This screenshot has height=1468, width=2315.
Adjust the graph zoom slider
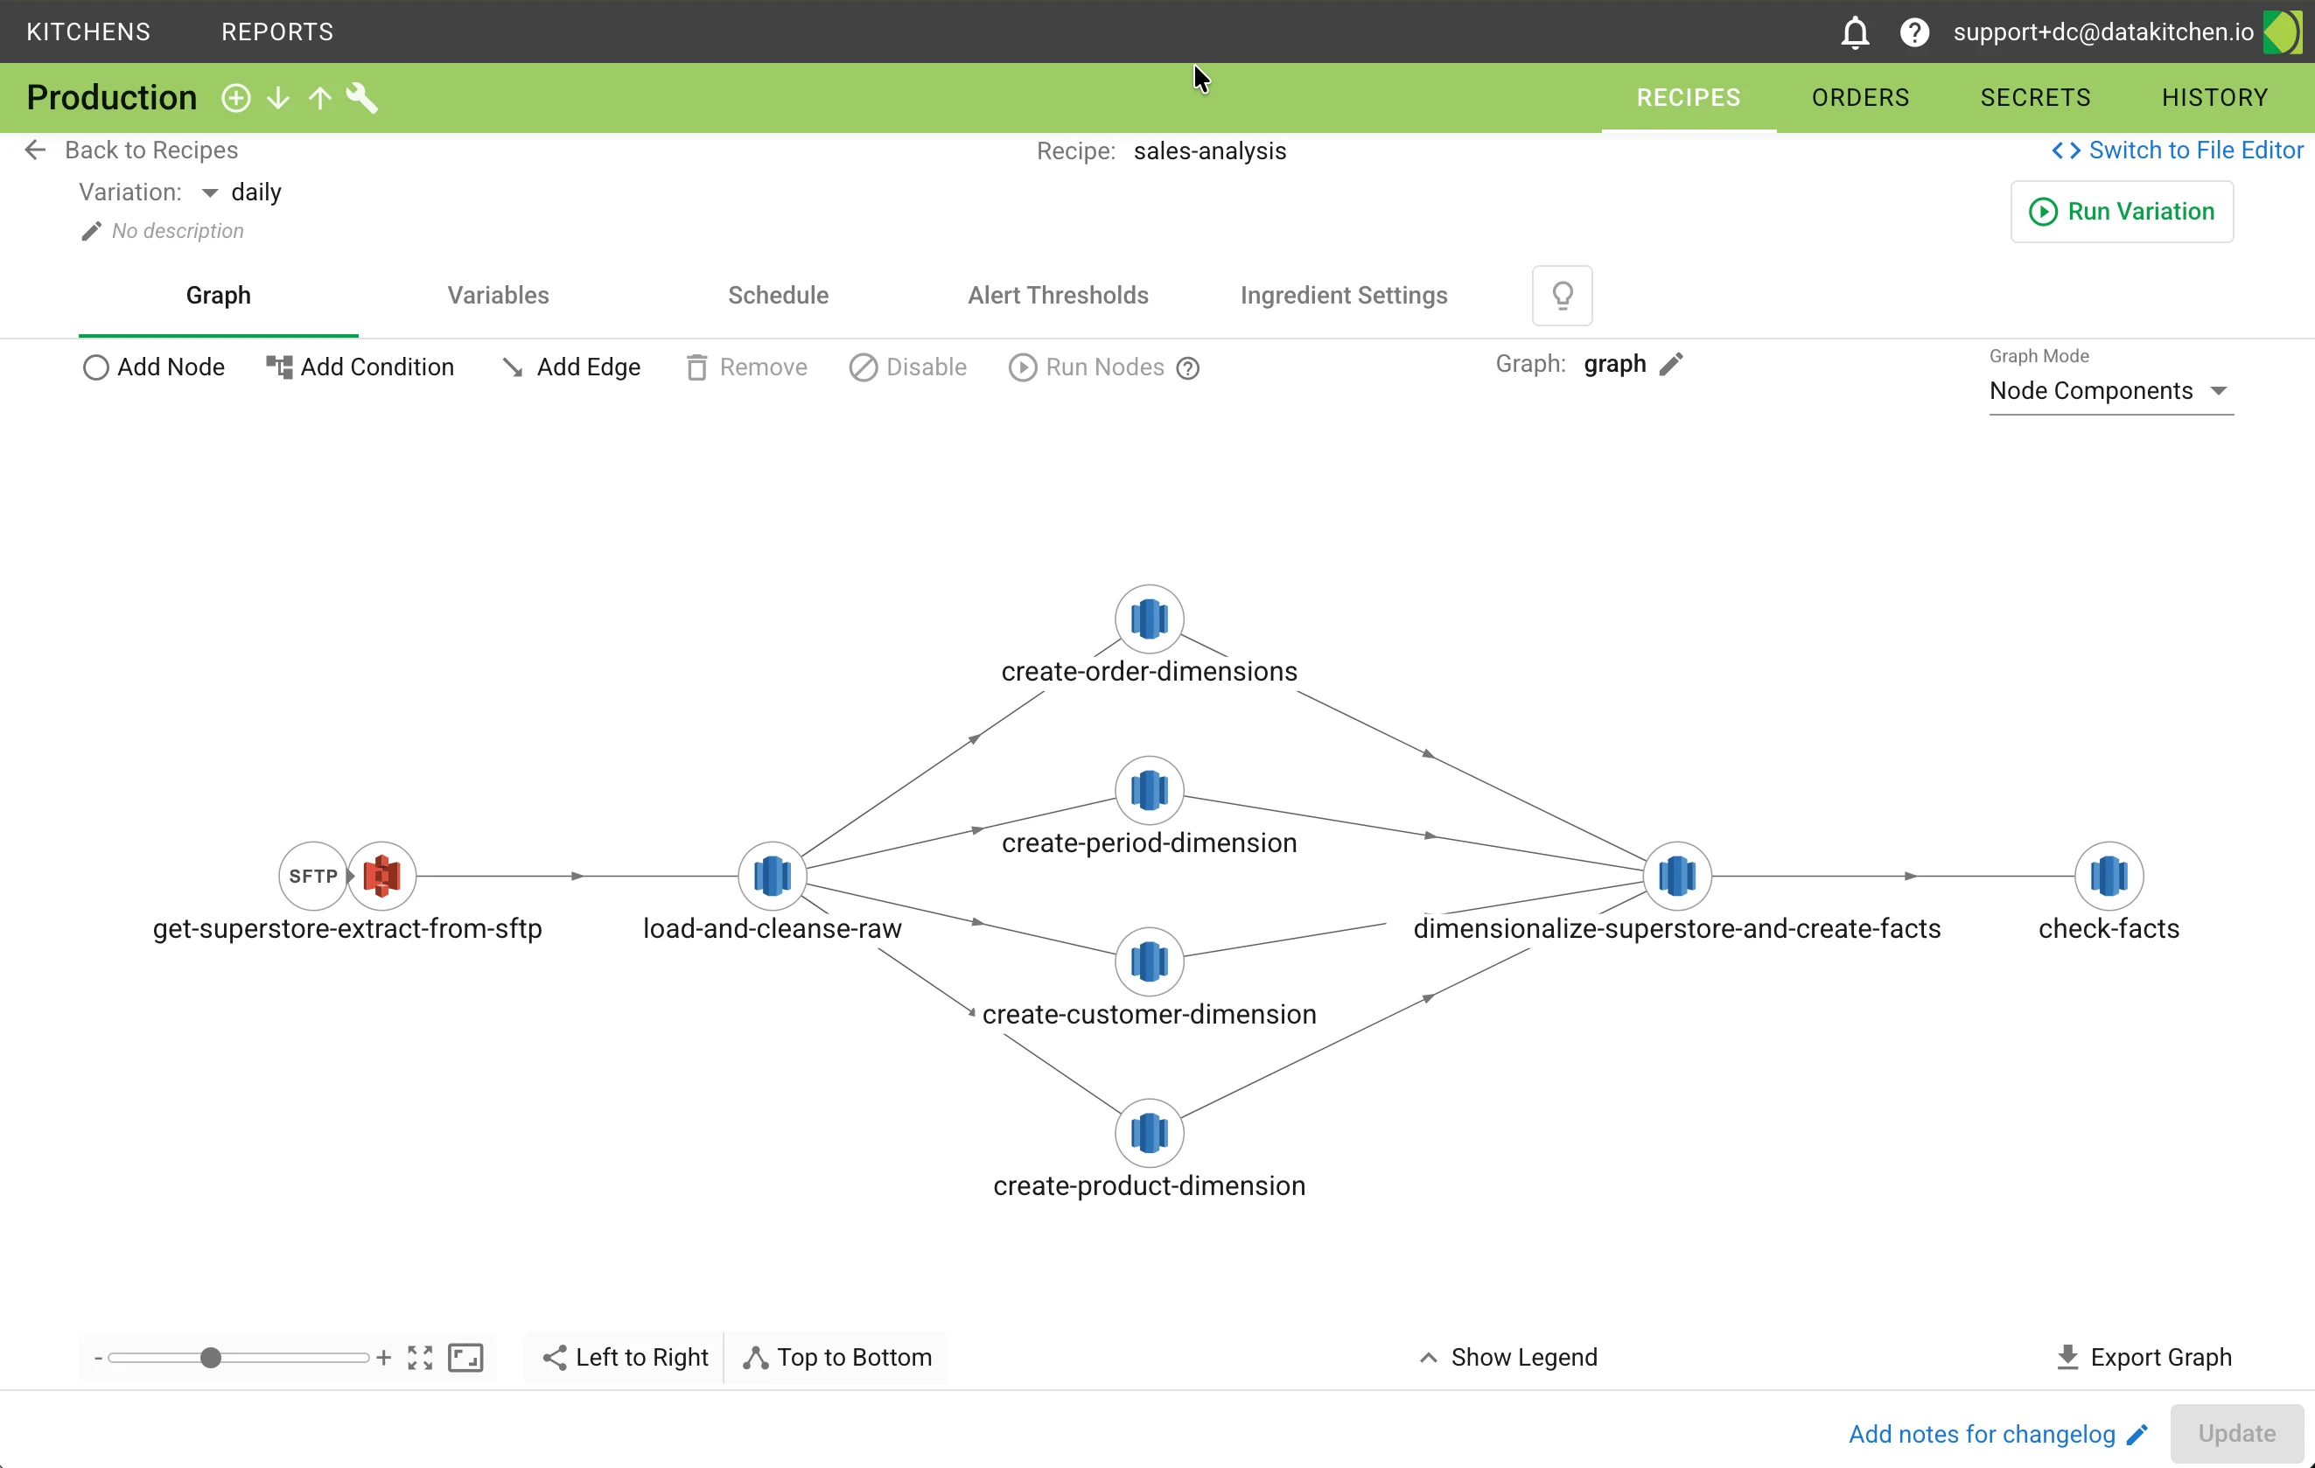[212, 1358]
